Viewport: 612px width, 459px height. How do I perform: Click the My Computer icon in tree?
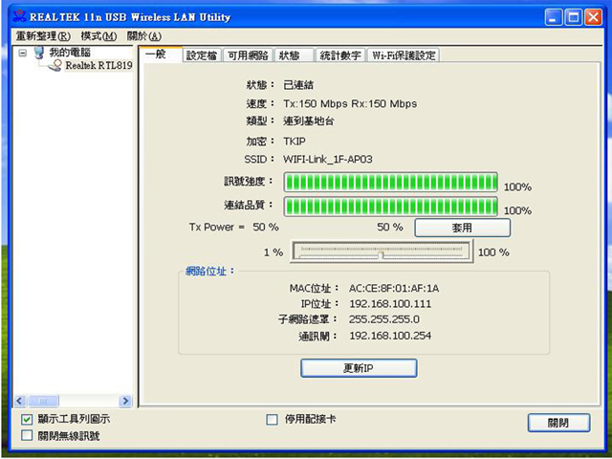click(39, 52)
